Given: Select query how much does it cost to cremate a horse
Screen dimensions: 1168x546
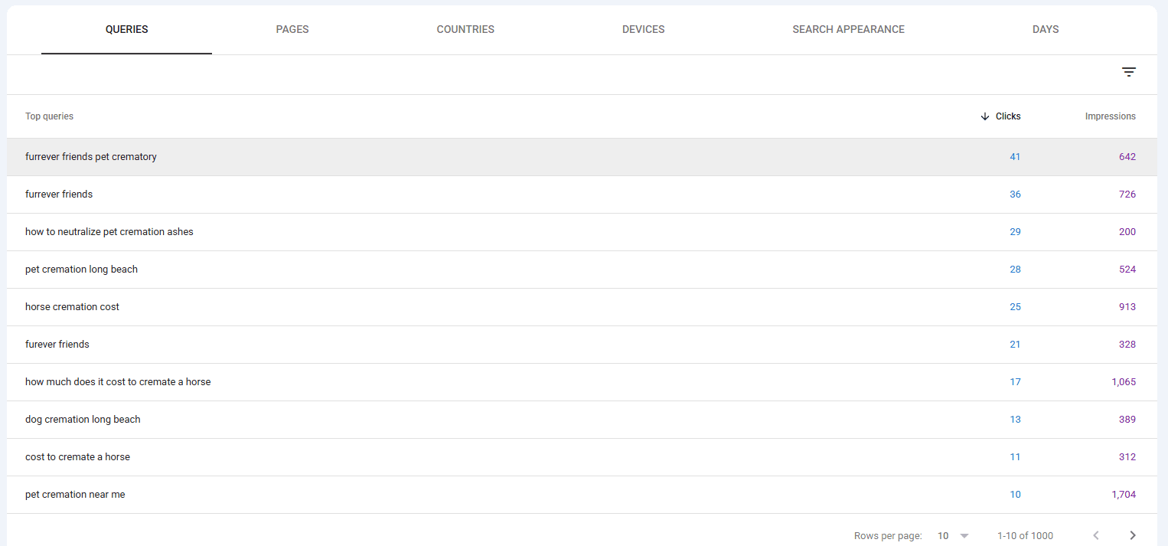Looking at the screenshot, I should [118, 382].
